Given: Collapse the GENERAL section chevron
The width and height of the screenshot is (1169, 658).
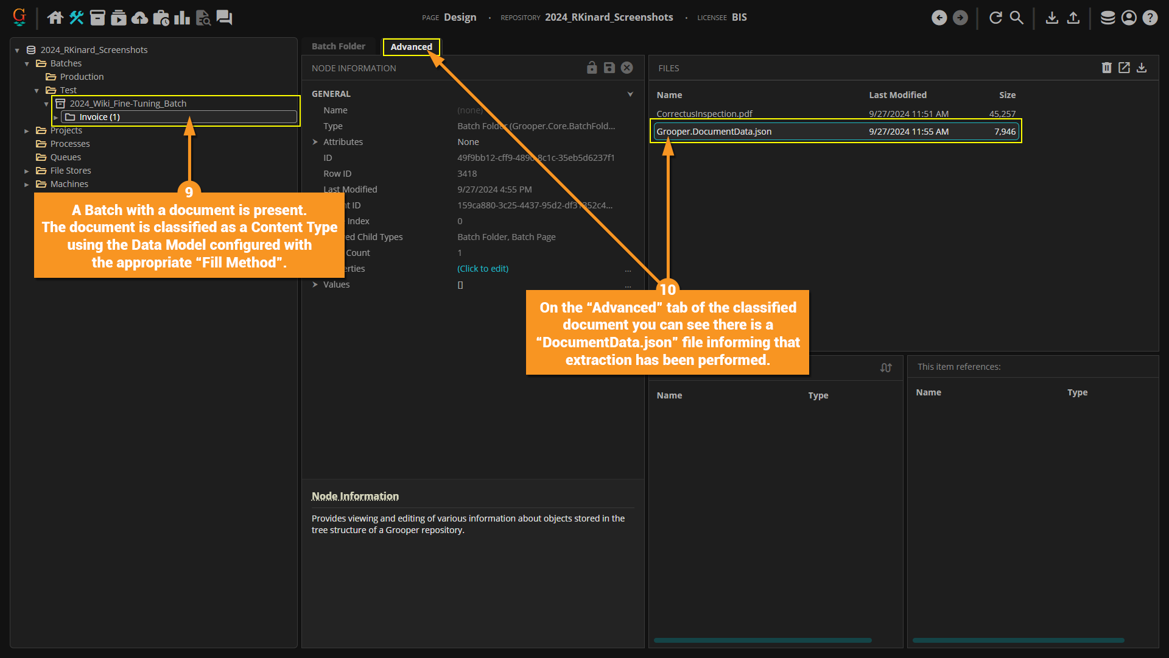Looking at the screenshot, I should click(630, 94).
